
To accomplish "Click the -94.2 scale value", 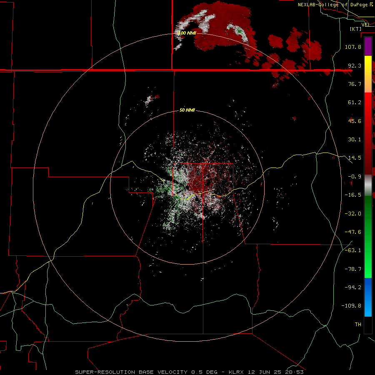I will tap(353, 287).
